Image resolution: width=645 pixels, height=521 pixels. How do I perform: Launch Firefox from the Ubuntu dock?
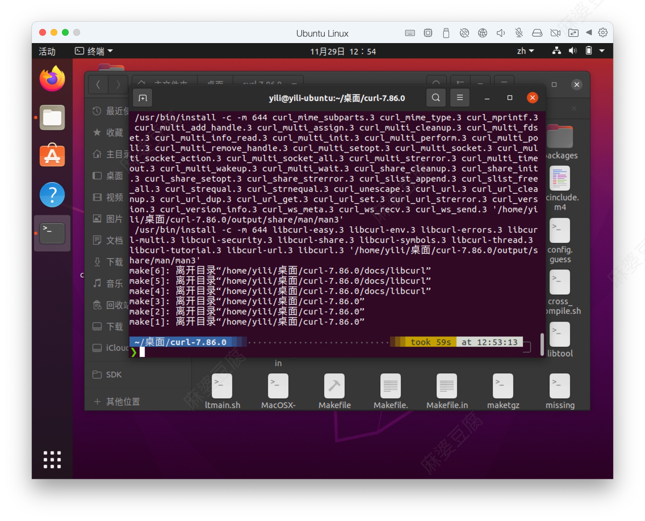coord(52,79)
